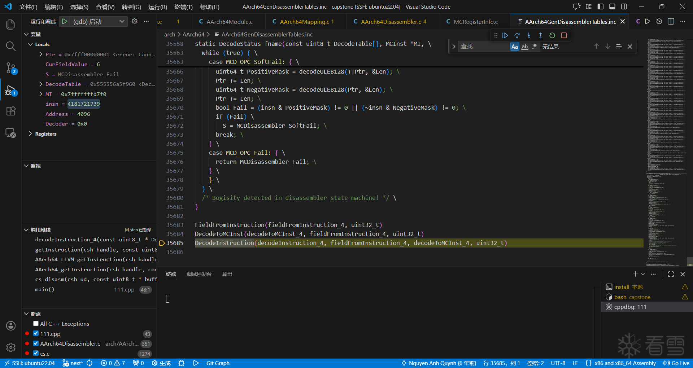Image resolution: width=693 pixels, height=368 pixels.
Task: Restart the debug session
Action: click(x=552, y=35)
